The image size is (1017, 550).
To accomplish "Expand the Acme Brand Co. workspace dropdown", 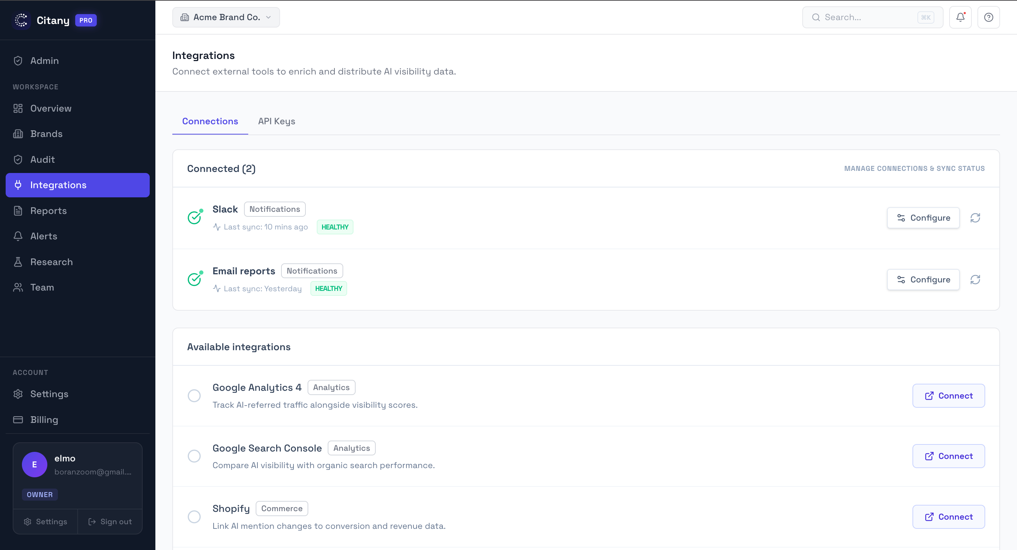I will point(226,17).
